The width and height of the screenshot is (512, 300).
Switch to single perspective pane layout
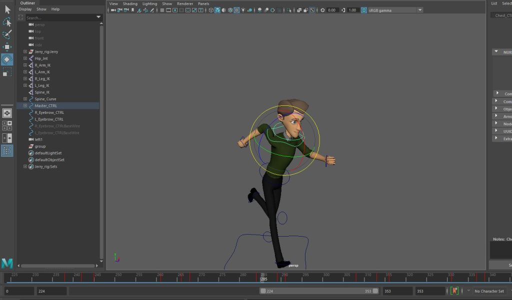click(x=7, y=113)
